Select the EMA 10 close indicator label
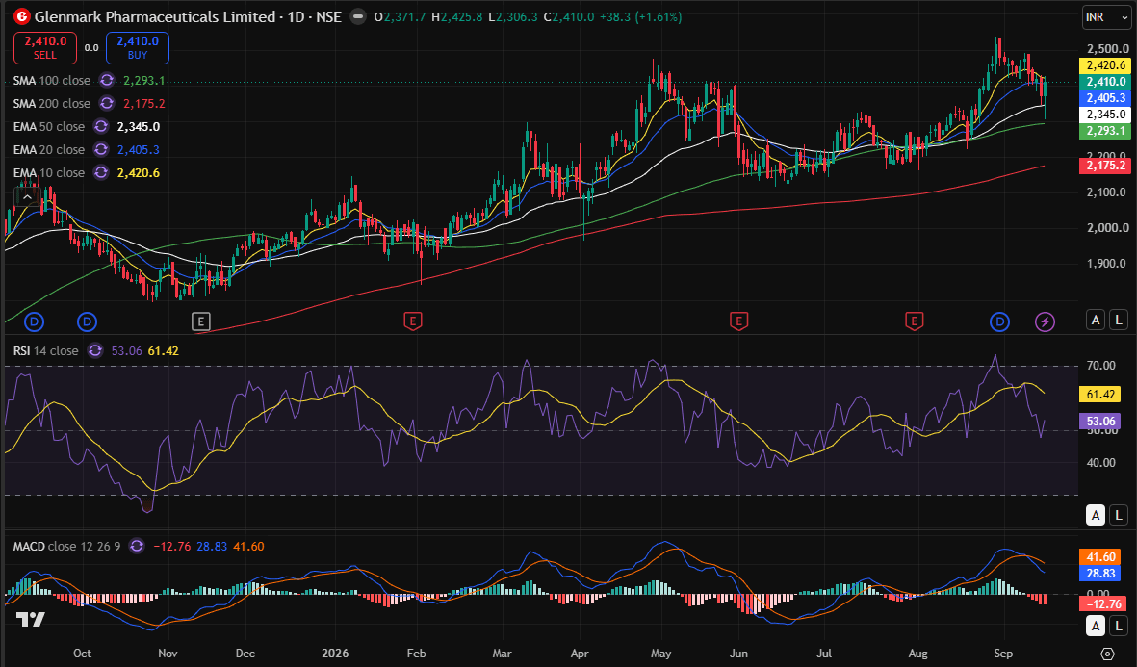1137x667 pixels. pyautogui.click(x=48, y=173)
